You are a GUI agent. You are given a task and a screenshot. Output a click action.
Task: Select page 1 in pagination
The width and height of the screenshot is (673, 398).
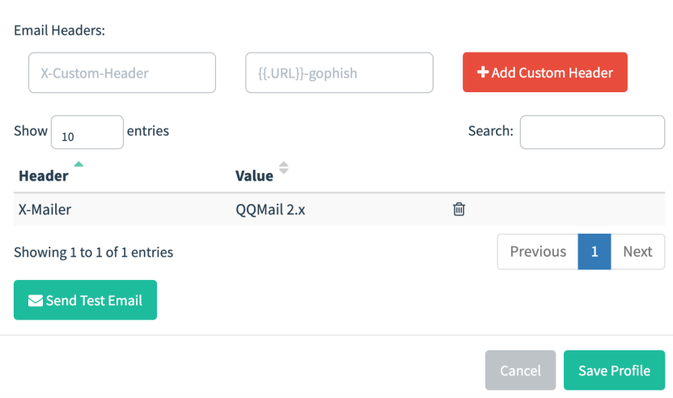595,252
